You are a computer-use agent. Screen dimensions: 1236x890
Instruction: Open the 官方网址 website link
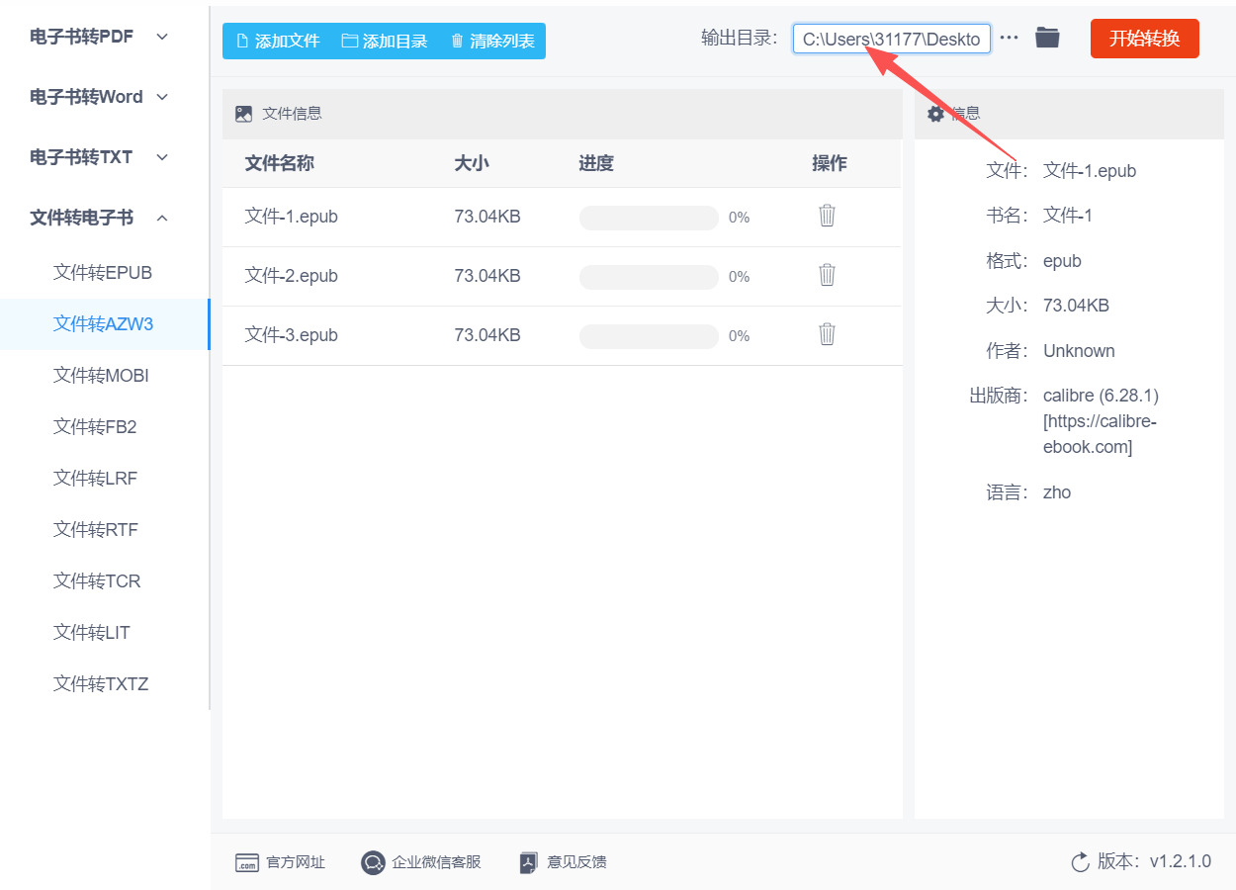[281, 862]
